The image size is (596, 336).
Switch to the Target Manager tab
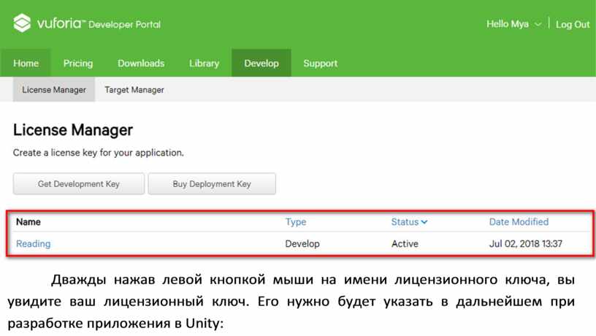click(134, 90)
